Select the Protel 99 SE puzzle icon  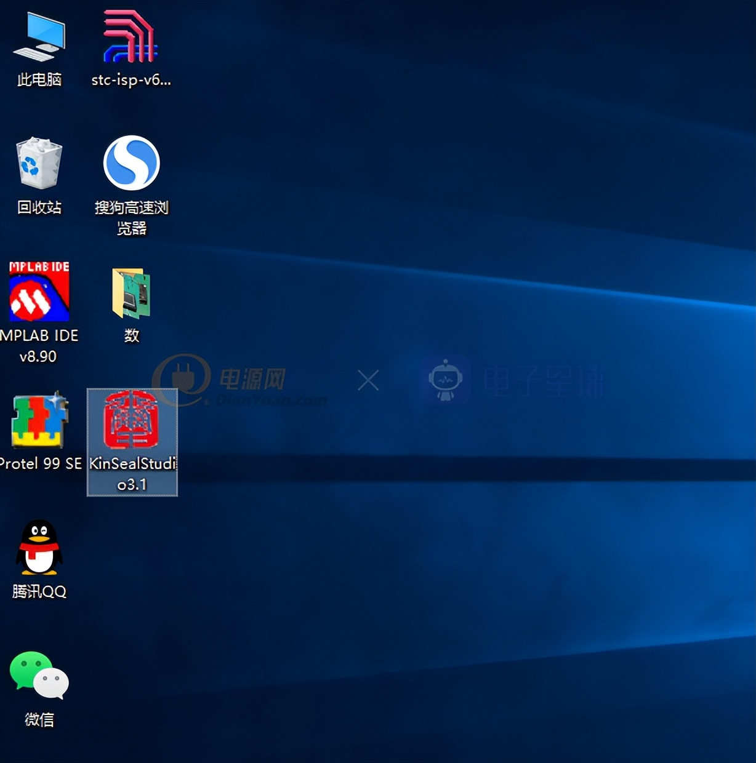(x=39, y=420)
